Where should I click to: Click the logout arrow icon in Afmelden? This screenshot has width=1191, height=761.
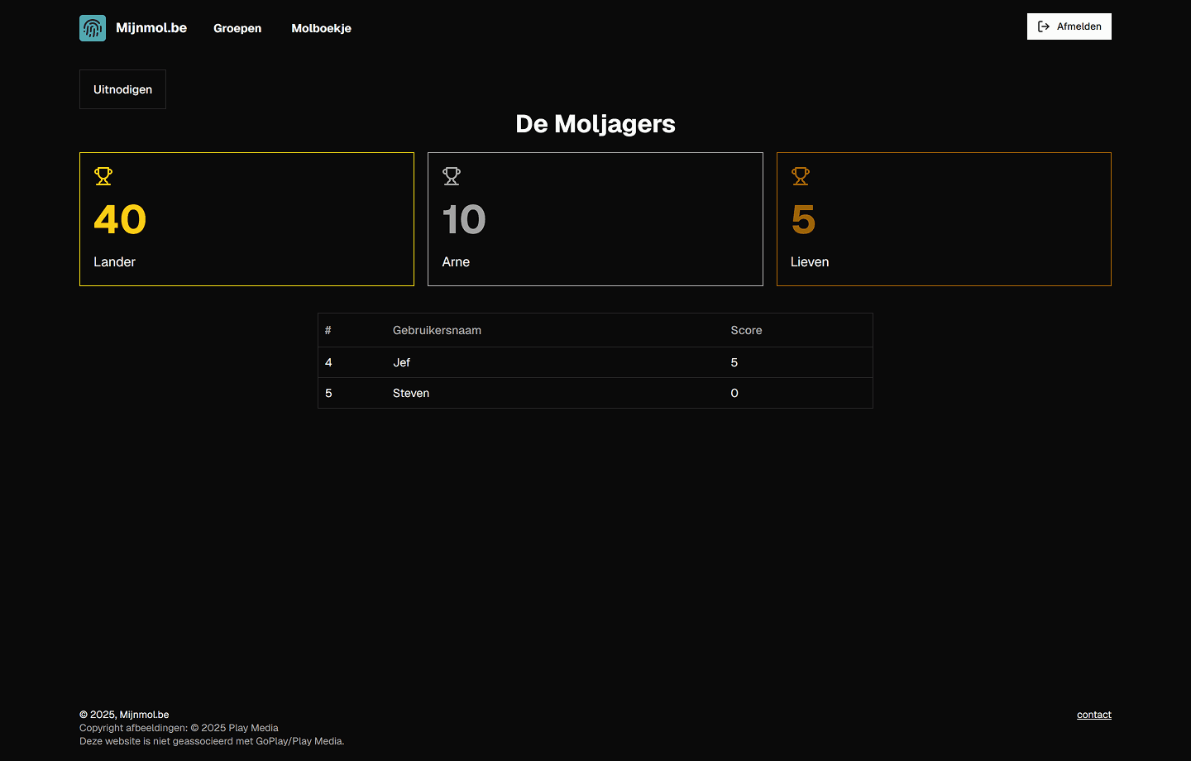[1044, 26]
